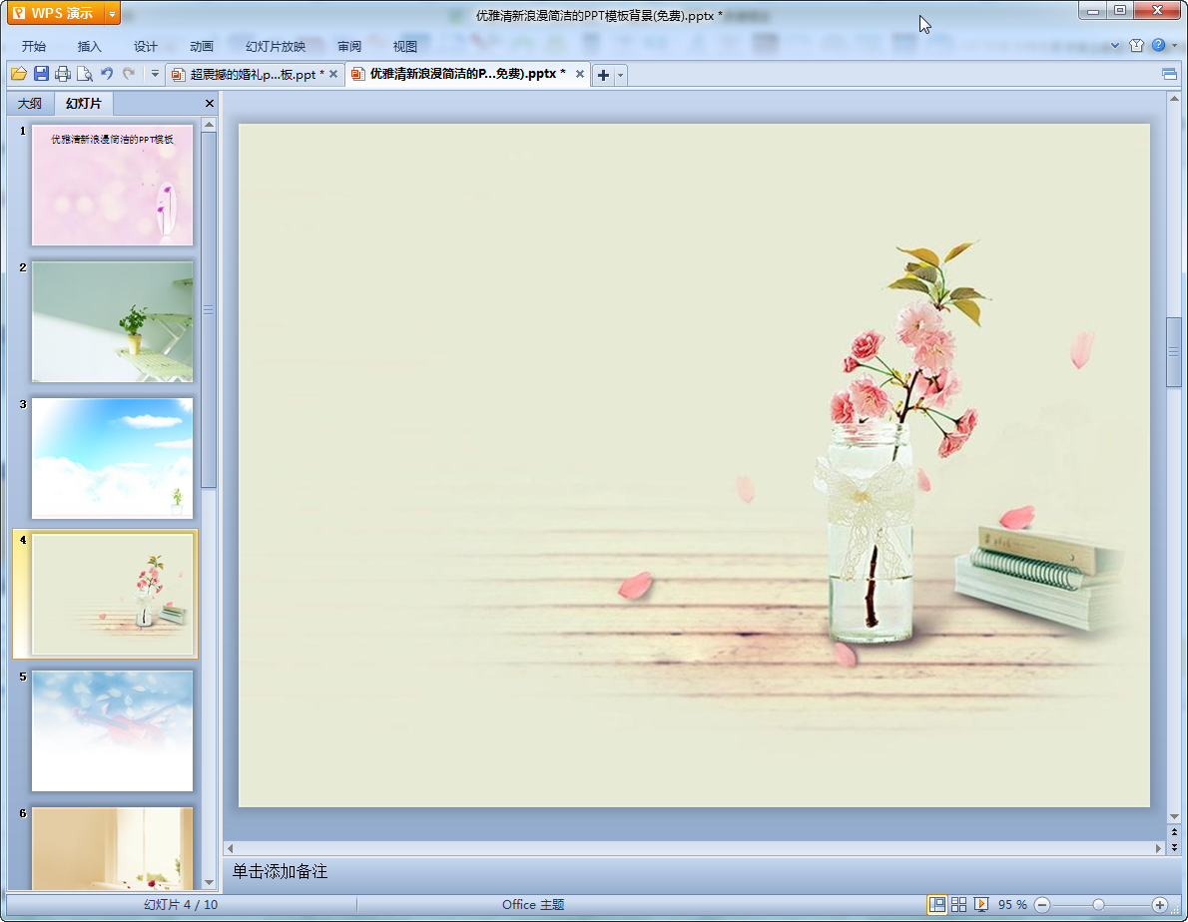Select slide 5 thumbnail with blue petals
Screen dimensions: 1188x922
(x=112, y=730)
